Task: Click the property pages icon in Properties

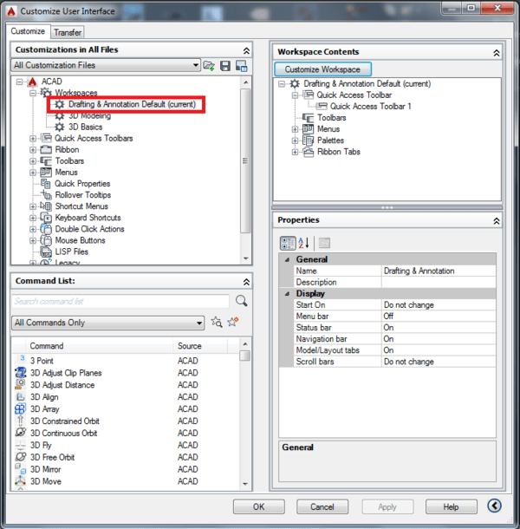Action: 324,243
